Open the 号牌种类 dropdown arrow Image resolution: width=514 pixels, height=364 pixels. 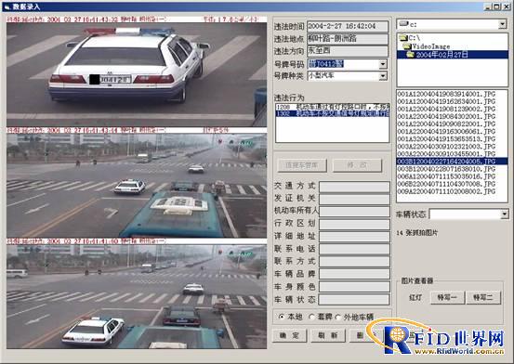(x=383, y=76)
